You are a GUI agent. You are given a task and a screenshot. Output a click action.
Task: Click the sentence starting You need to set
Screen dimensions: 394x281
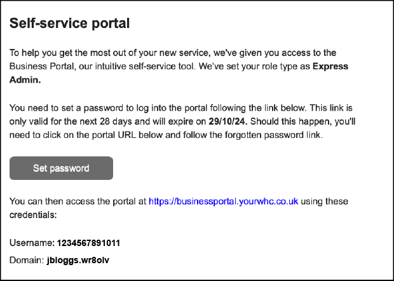point(158,108)
